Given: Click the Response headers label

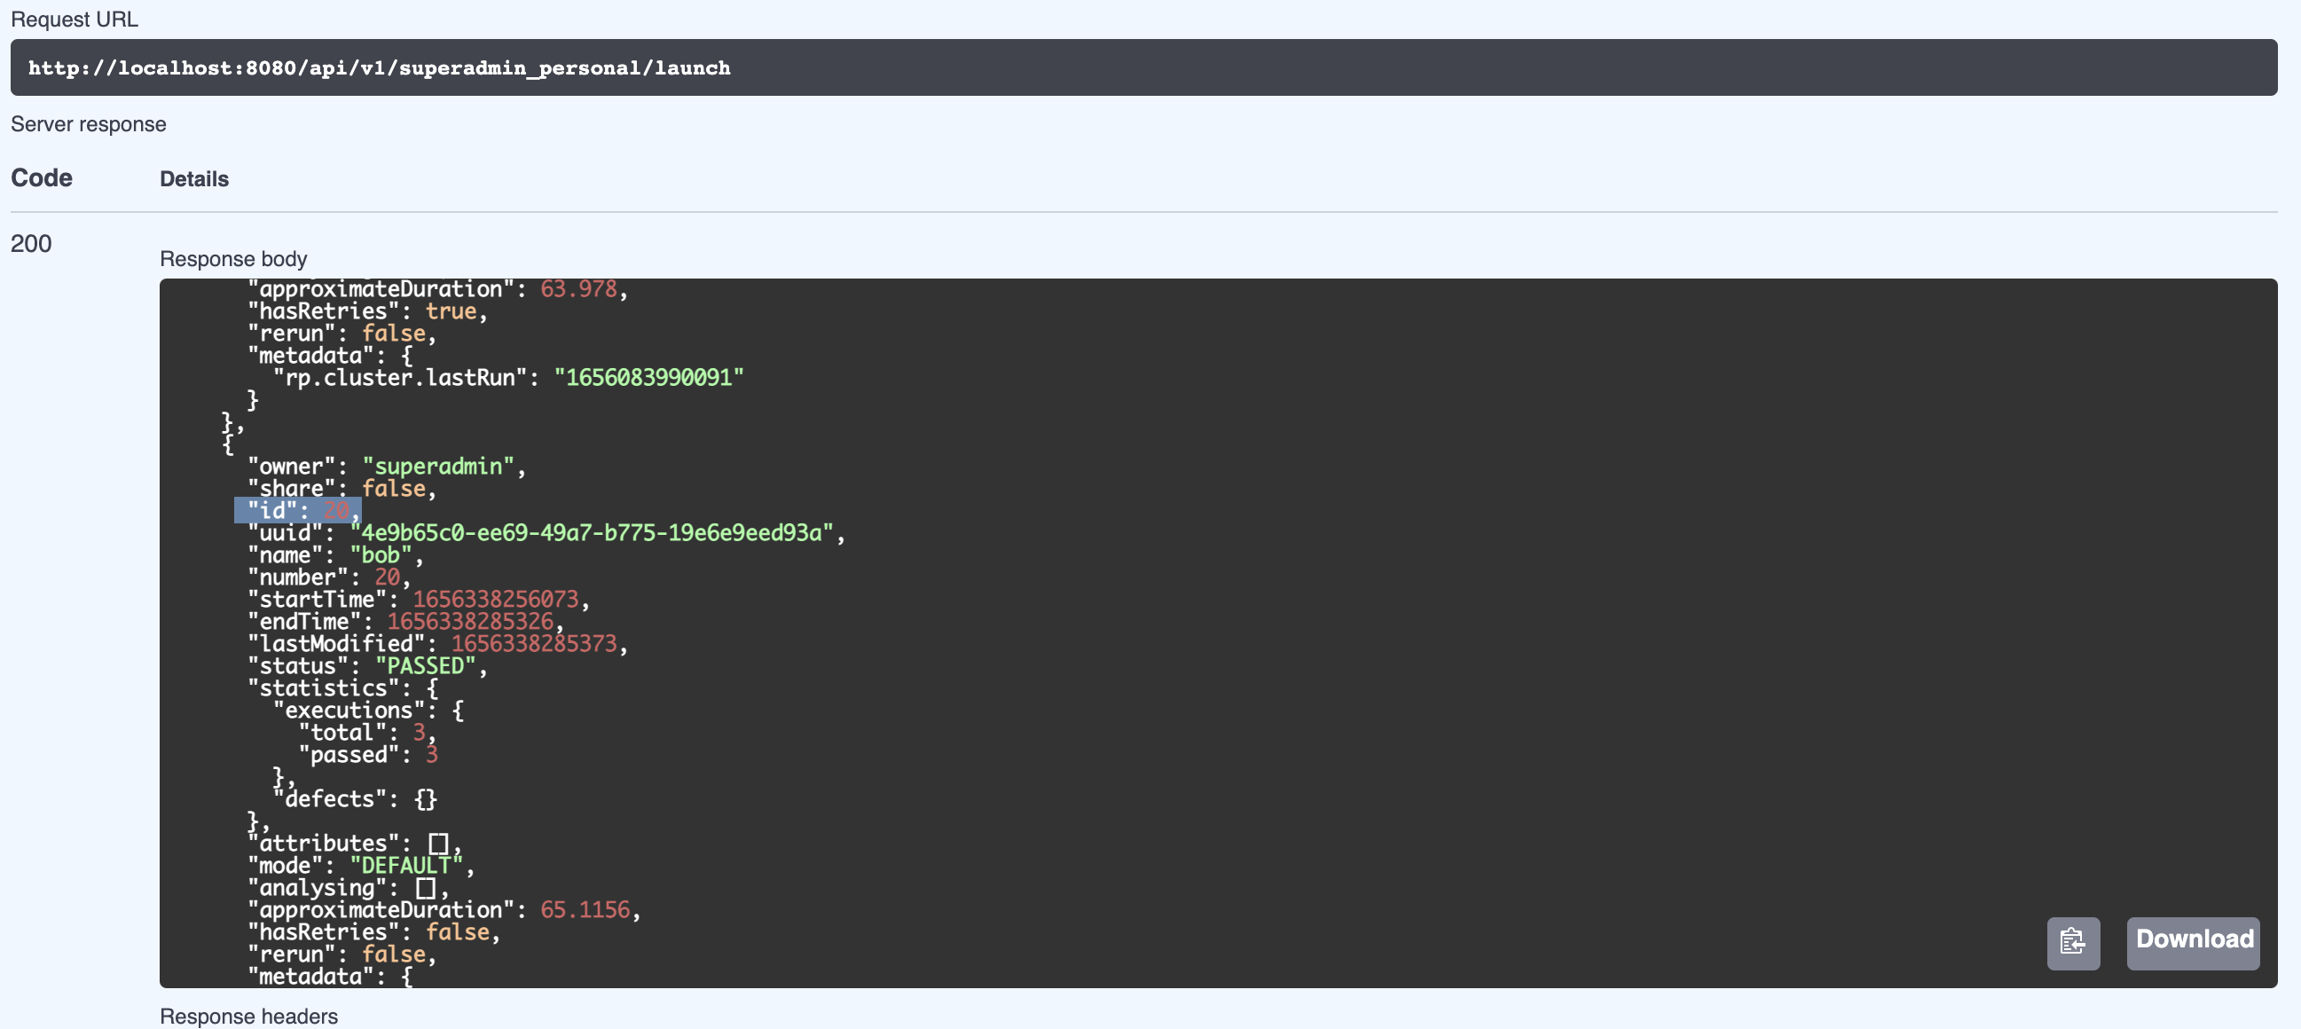Looking at the screenshot, I should (248, 1017).
